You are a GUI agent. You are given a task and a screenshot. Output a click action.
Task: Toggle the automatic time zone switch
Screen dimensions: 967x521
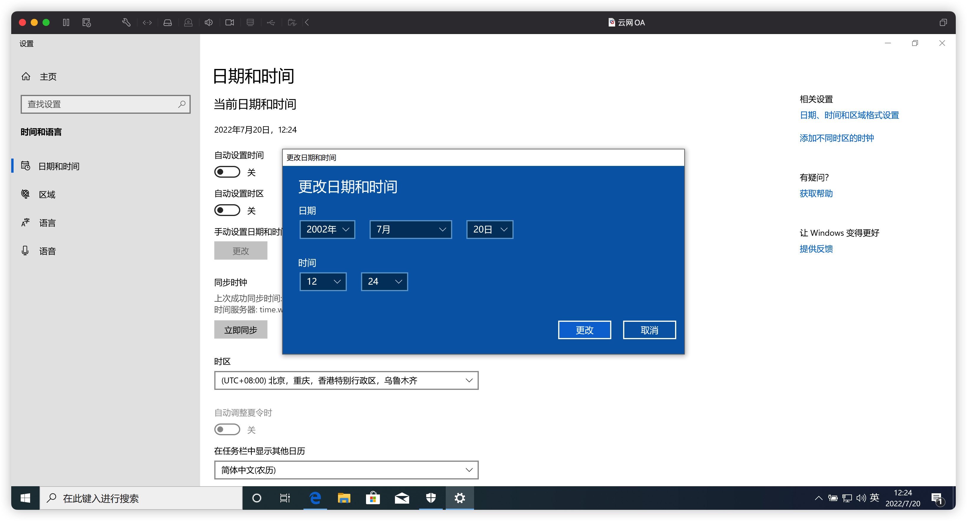227,210
